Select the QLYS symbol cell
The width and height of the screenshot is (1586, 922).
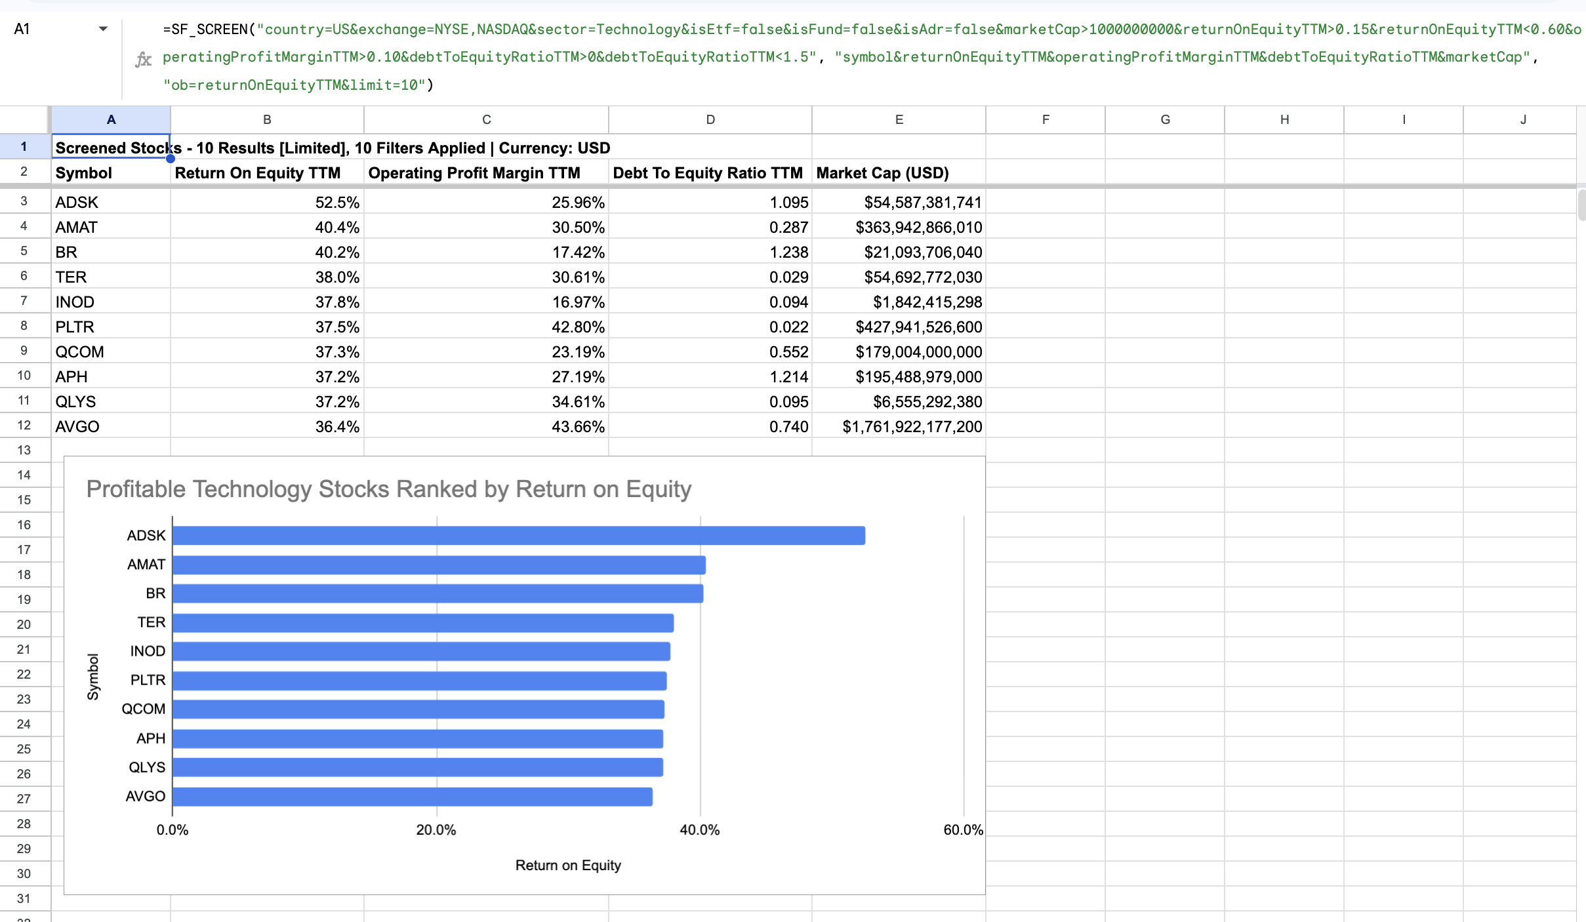point(111,401)
